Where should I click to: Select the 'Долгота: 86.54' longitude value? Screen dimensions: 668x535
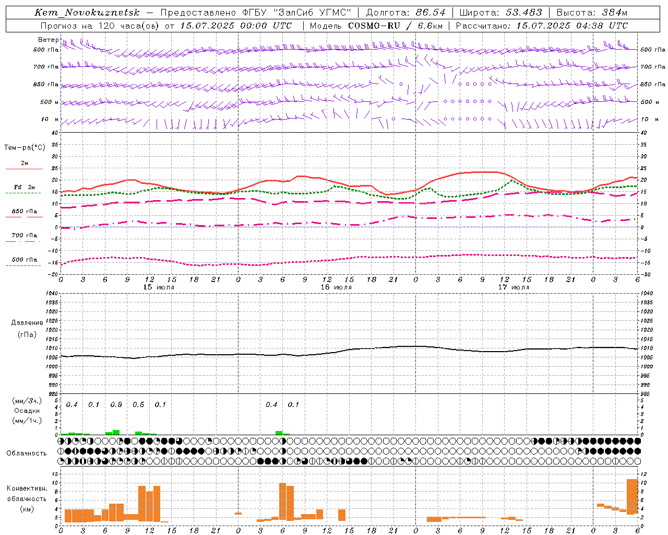[405, 13]
